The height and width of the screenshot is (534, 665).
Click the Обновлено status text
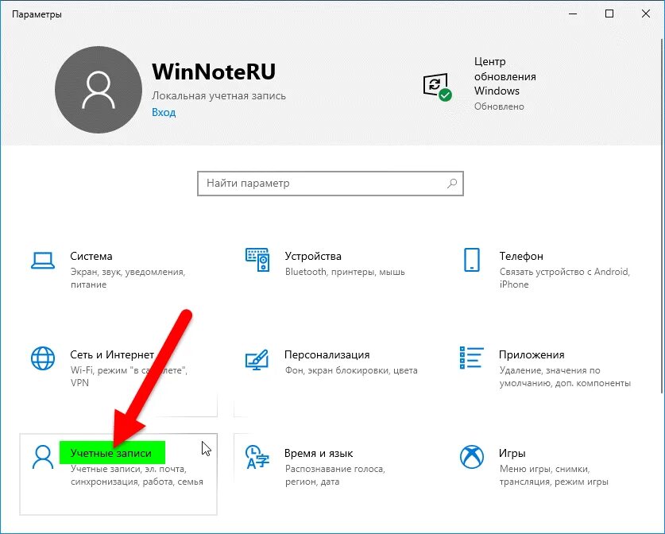(499, 106)
